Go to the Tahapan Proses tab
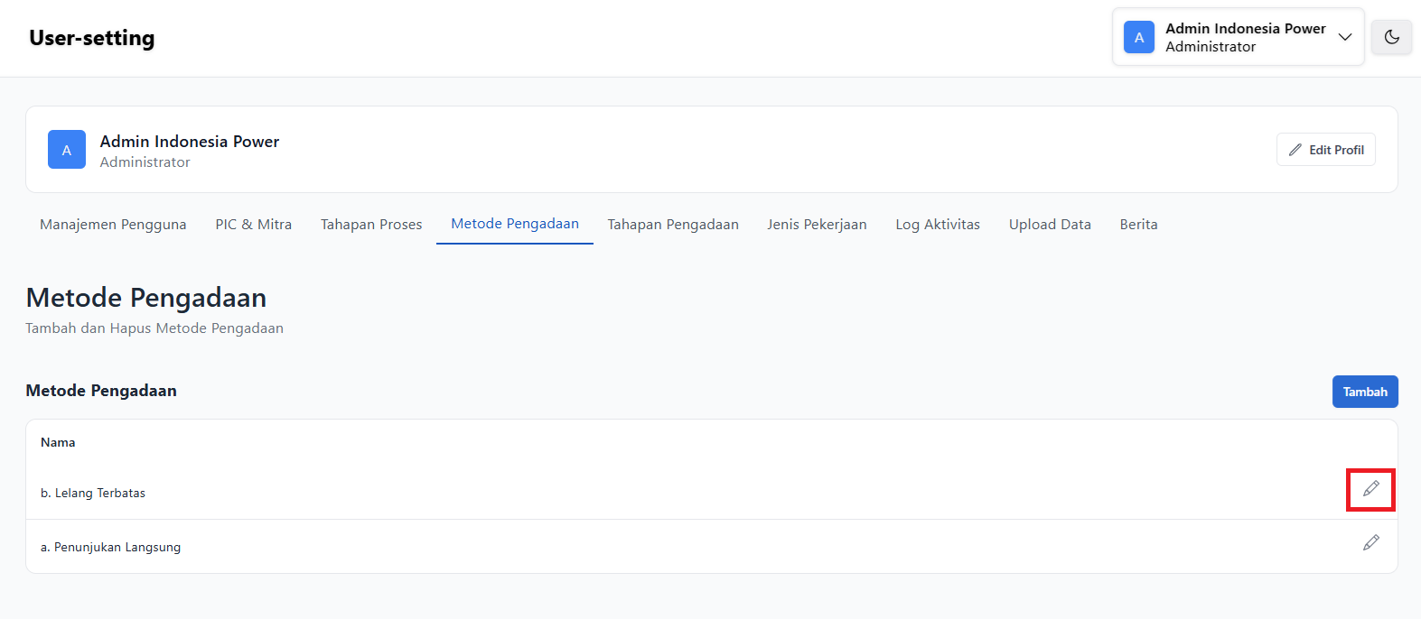The height and width of the screenshot is (619, 1421). (371, 225)
